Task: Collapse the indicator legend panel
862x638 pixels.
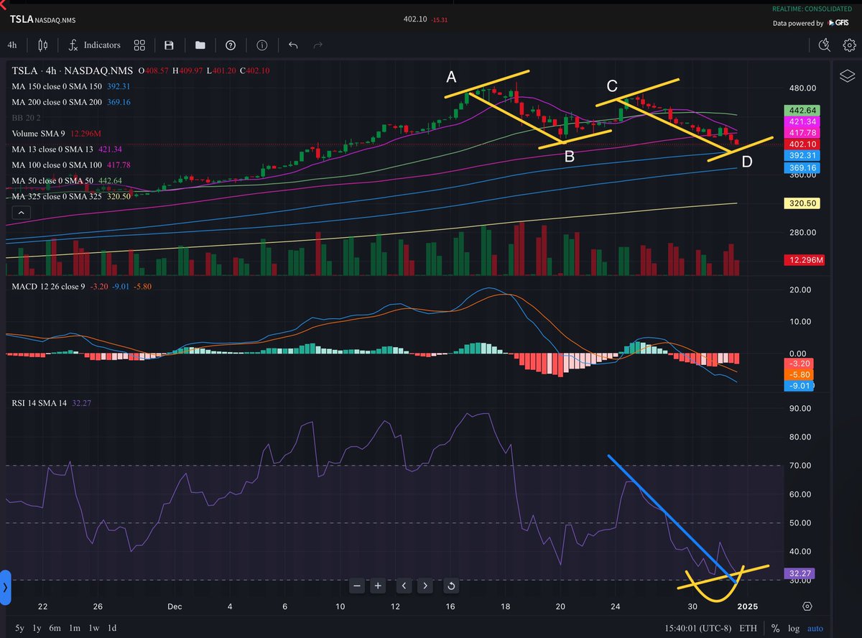Action: (21, 212)
